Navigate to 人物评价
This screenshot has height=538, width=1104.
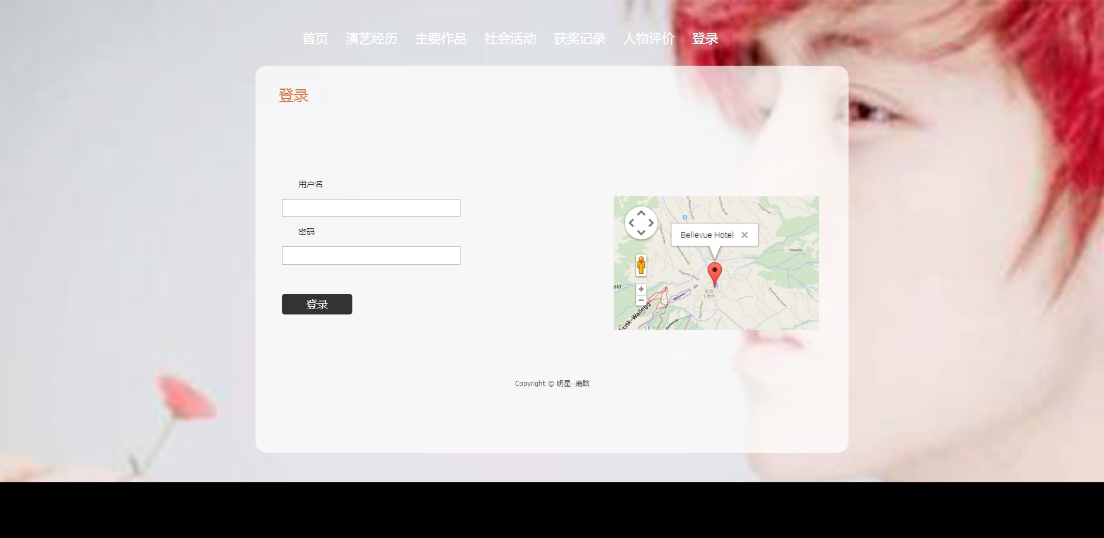click(649, 39)
